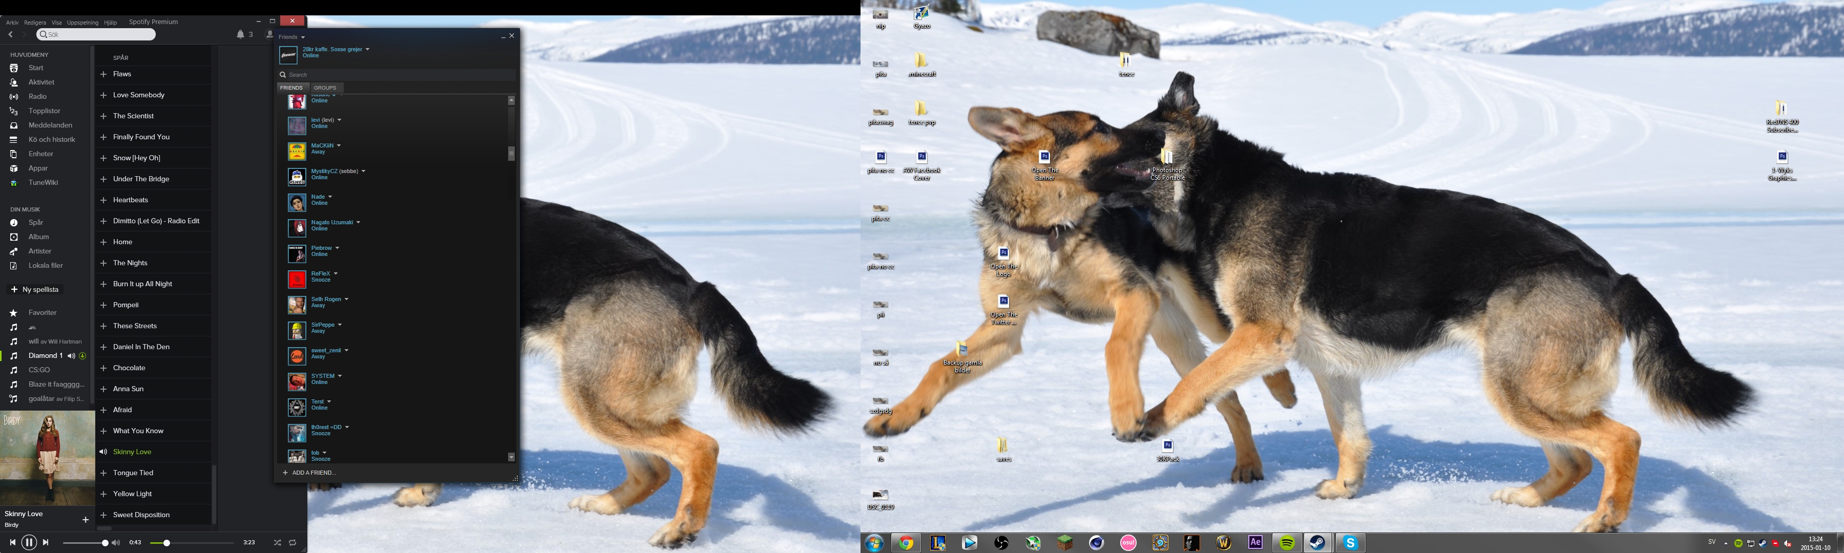Toggle shuffle playback
The image size is (1844, 553).
(x=277, y=543)
